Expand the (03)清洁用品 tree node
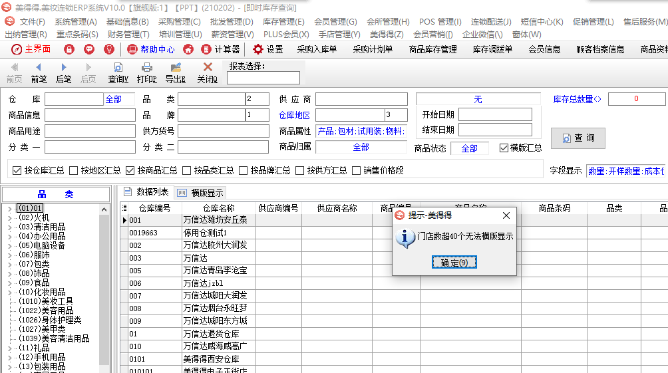668x373 pixels. coord(10,227)
